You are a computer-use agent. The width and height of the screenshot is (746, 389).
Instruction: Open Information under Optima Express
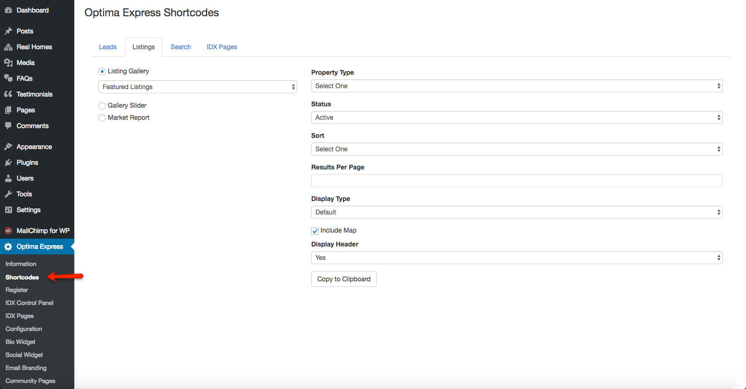coord(21,264)
